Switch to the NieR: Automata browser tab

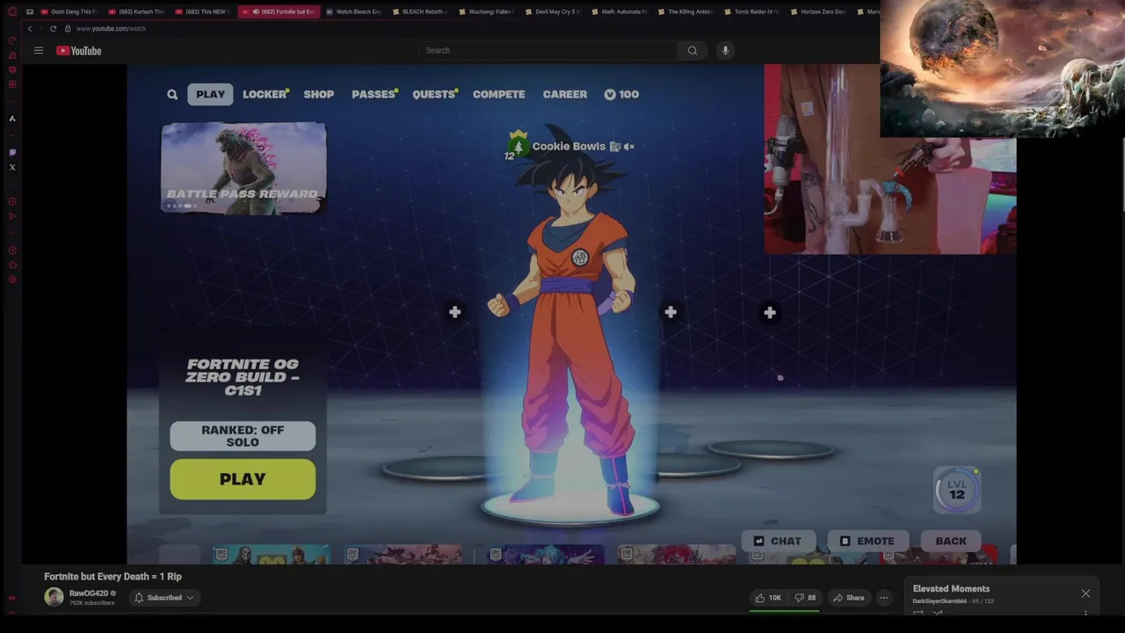[x=620, y=11]
